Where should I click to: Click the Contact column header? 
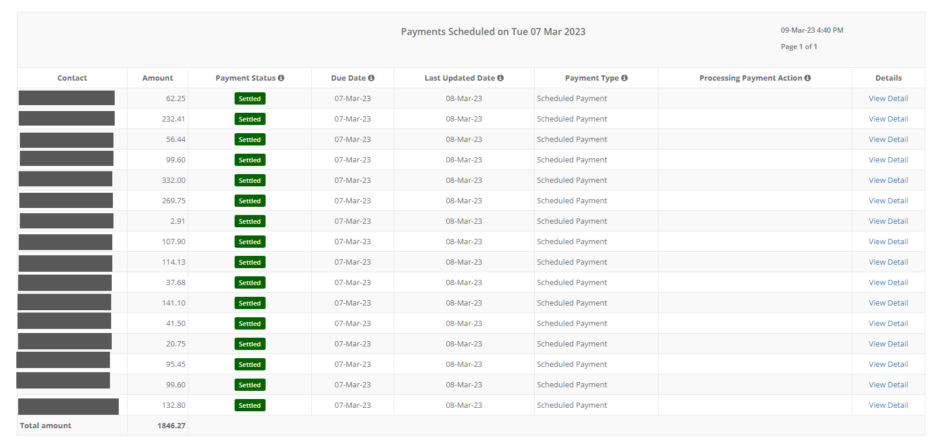pos(72,78)
